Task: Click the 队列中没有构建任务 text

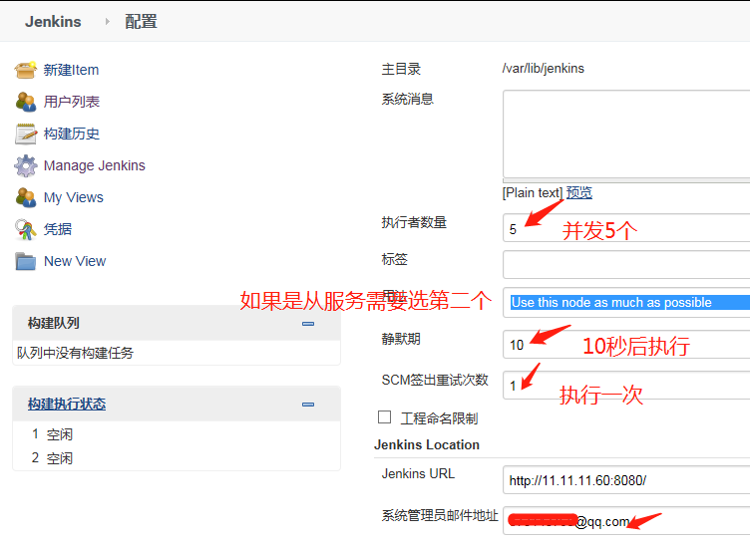Action: [75, 353]
